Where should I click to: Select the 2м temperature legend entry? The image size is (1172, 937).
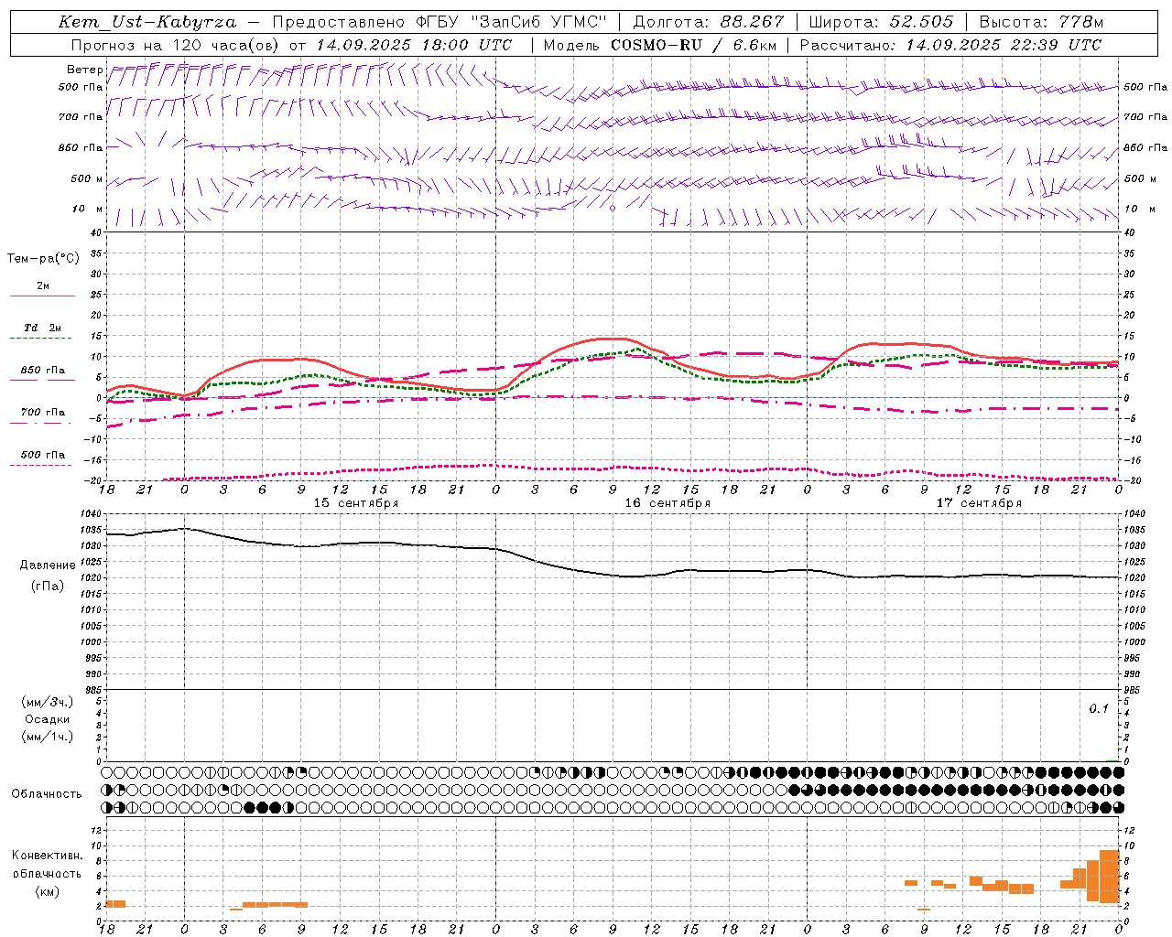(x=43, y=286)
